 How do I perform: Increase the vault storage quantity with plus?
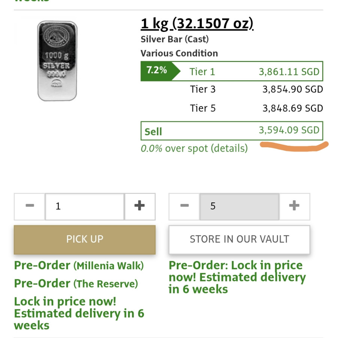click(294, 206)
